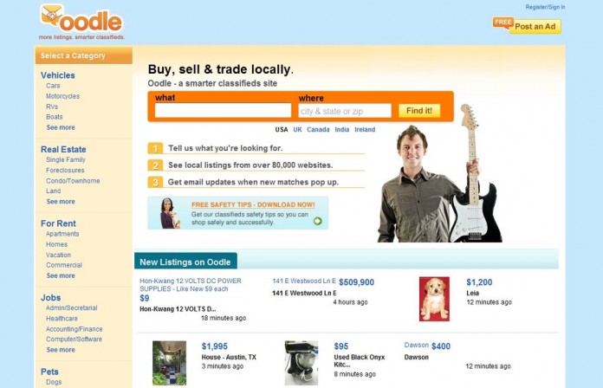603x388 pixels.
Task: Expand See more under For Rent
Action: tap(61, 275)
